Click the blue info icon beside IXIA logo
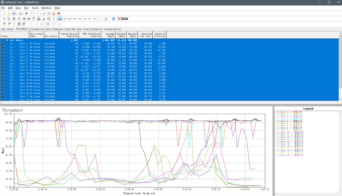 pyautogui.click(x=113, y=19)
